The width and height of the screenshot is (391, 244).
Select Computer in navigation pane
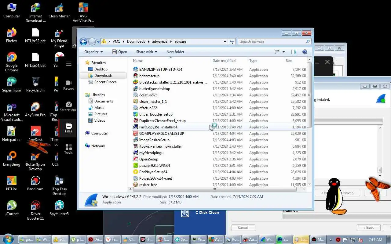100,133
